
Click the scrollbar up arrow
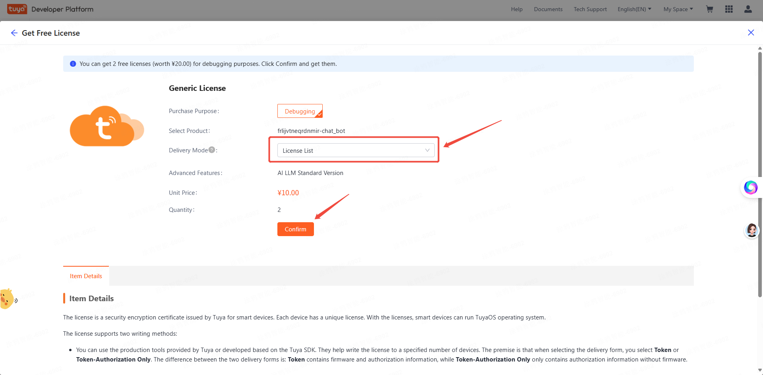click(760, 48)
